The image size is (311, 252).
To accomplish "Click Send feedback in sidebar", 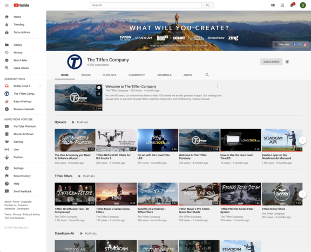I will pyautogui.click(x=23, y=191).
